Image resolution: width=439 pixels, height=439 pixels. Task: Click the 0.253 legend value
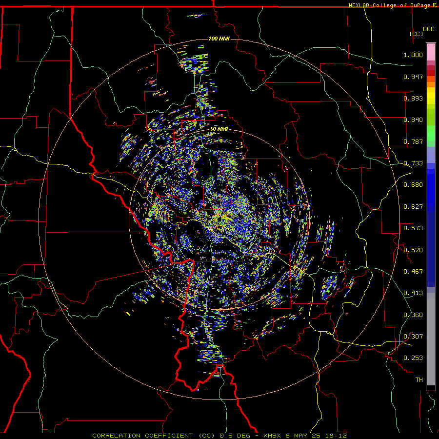pyautogui.click(x=413, y=358)
